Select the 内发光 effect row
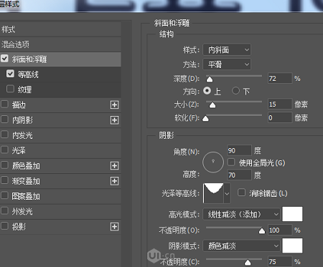Screen dimensions: 323x267 (60, 135)
